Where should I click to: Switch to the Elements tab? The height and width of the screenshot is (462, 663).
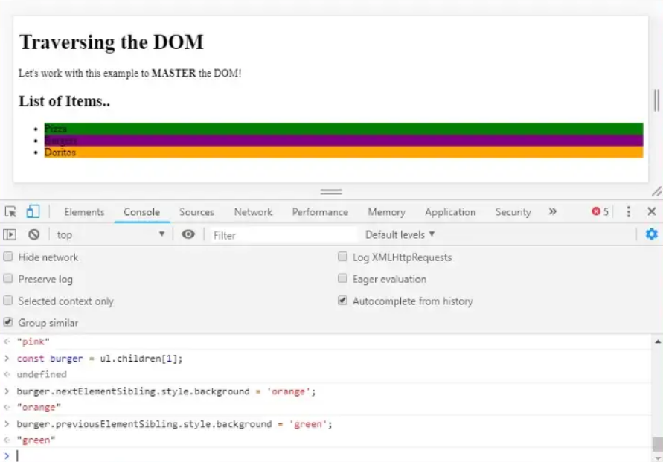84,212
